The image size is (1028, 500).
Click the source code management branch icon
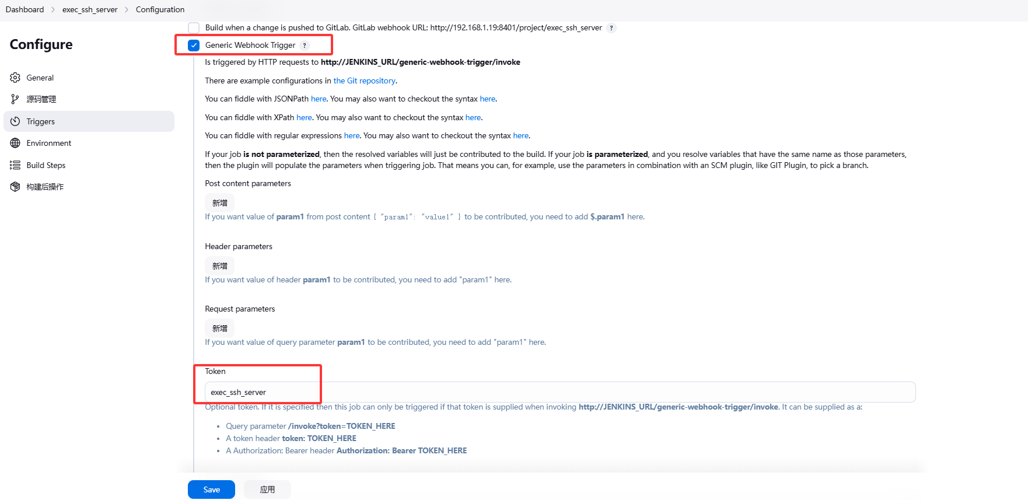click(x=15, y=99)
